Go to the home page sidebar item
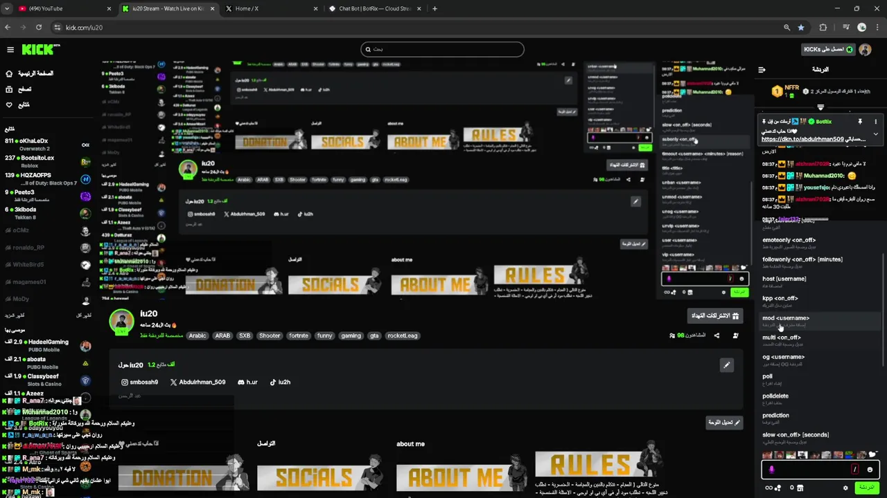This screenshot has height=498, width=887. click(30, 73)
